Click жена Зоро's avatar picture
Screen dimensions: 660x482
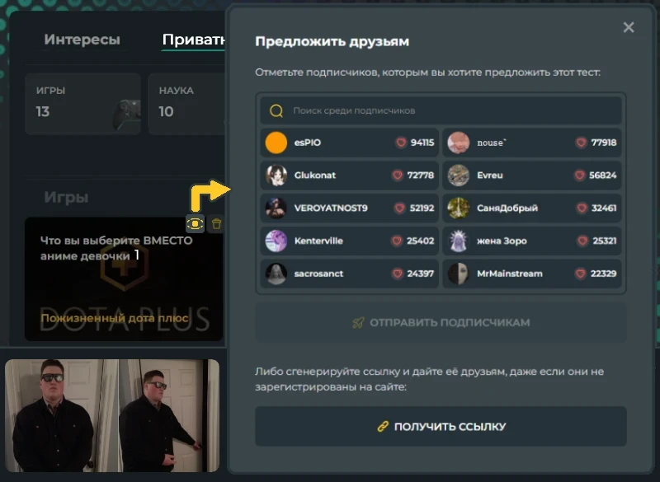pyautogui.click(x=459, y=241)
